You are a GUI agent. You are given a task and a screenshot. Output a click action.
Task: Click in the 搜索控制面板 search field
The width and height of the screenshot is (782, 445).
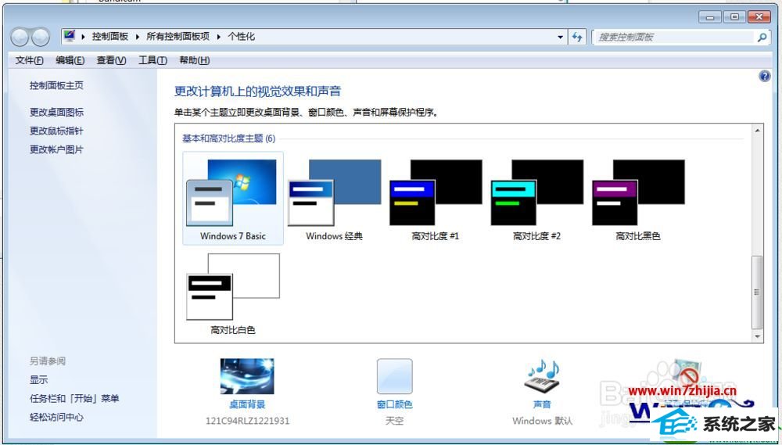coord(674,37)
